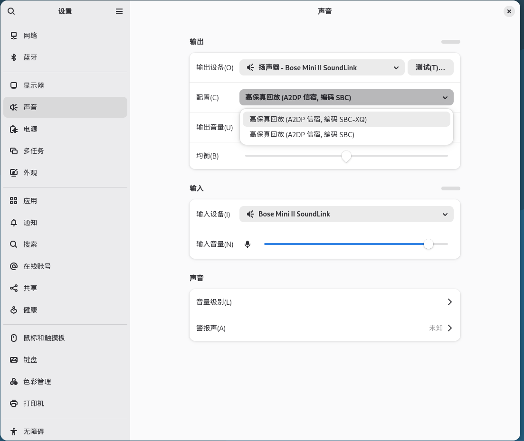Image resolution: width=524 pixels, height=441 pixels.
Task: Click the 电源 power icon
Action: pyautogui.click(x=14, y=129)
